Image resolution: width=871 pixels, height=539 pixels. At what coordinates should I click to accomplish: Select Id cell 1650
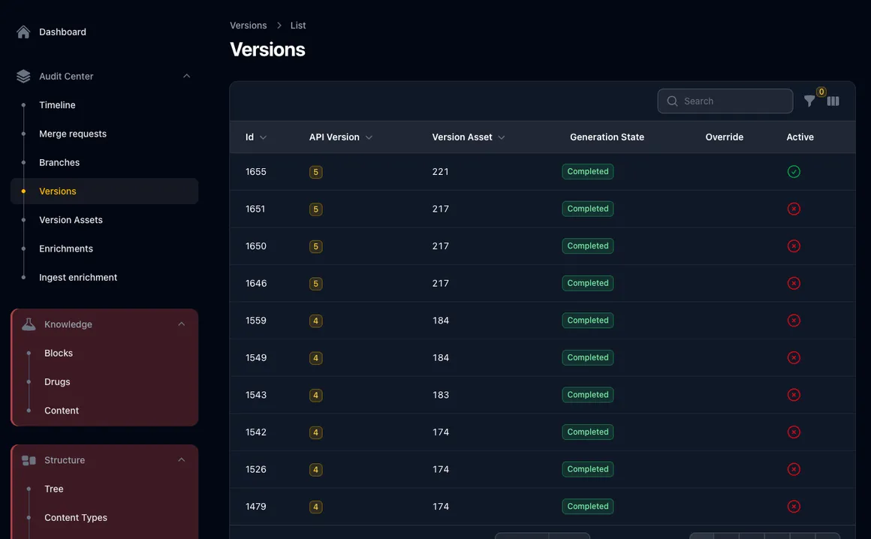[x=256, y=246]
